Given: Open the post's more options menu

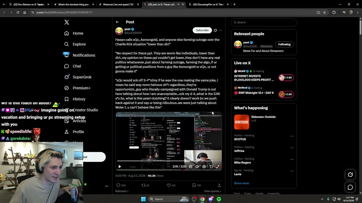Looking at the screenshot, I should coord(220,30).
